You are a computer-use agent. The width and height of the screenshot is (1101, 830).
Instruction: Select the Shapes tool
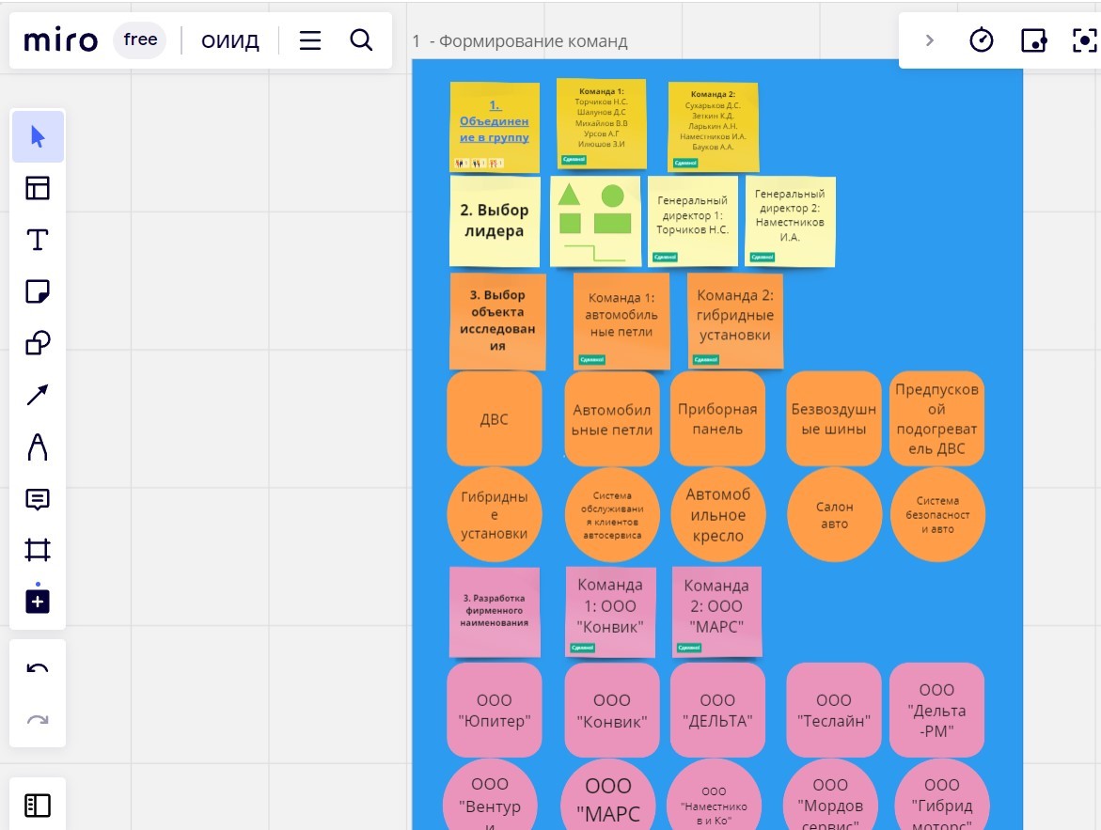click(x=38, y=344)
